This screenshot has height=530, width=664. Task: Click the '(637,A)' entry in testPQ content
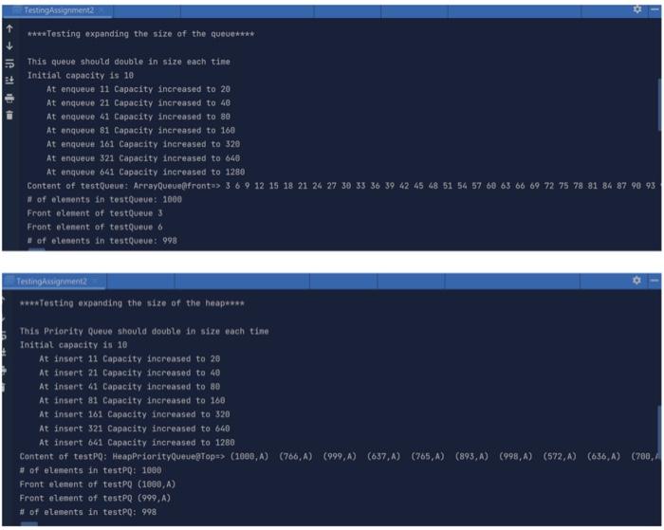[x=383, y=457]
